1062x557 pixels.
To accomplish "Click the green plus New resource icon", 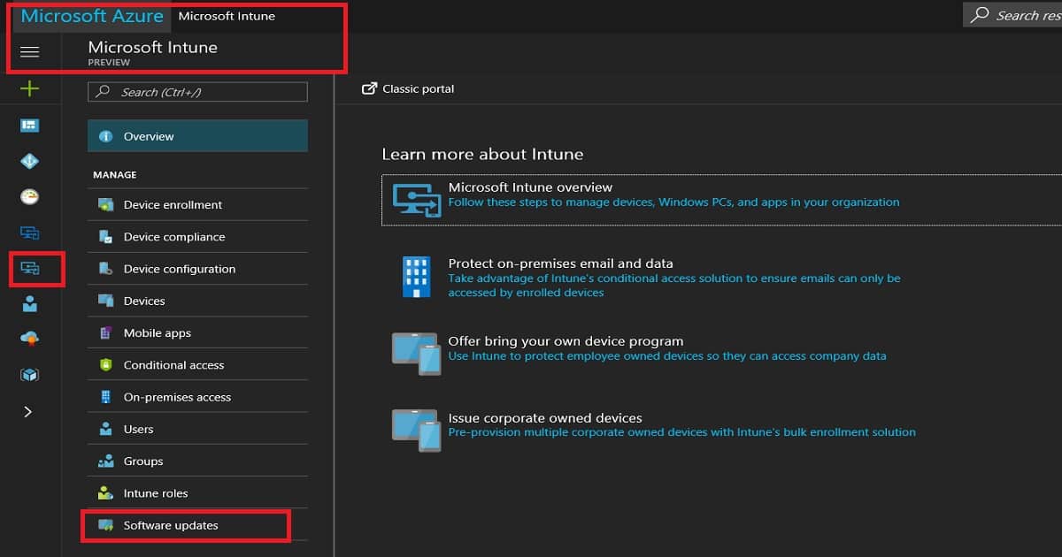I will click(30, 88).
